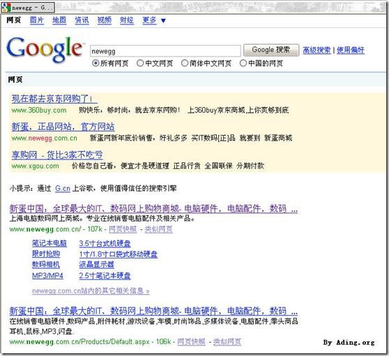389x356 pixels.
Task: Click the www.xgou.com ad URL text
Action: click(36, 166)
